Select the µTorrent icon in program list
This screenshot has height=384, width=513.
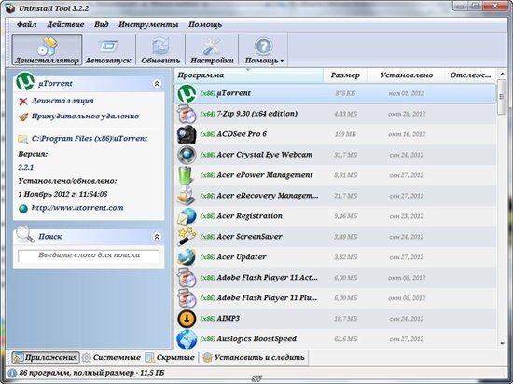coord(187,93)
